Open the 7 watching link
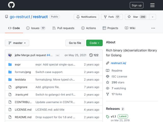Image resolution: width=163 pixels, height=122 pixels. click(x=119, y=88)
